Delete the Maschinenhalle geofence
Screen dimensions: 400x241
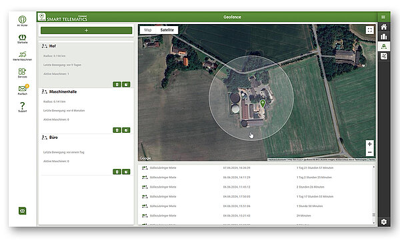tap(117, 130)
